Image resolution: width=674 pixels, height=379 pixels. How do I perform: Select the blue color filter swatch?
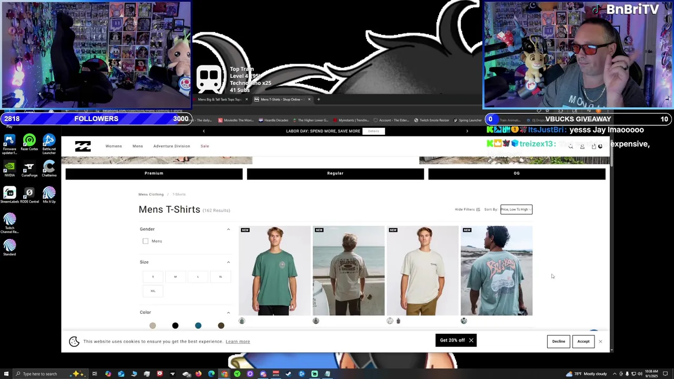point(198,326)
